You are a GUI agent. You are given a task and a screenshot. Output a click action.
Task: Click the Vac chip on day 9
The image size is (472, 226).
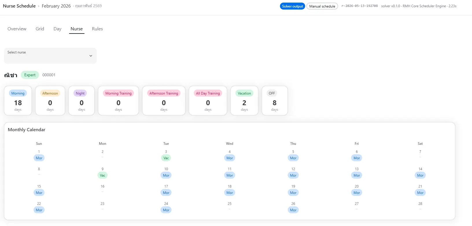[102, 175]
